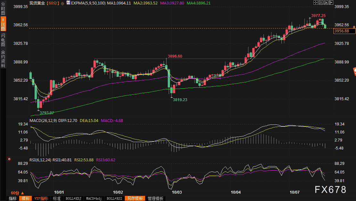356x201 pixels.
Task: Click the shrink chart axis icon
Action: click(x=321, y=3)
